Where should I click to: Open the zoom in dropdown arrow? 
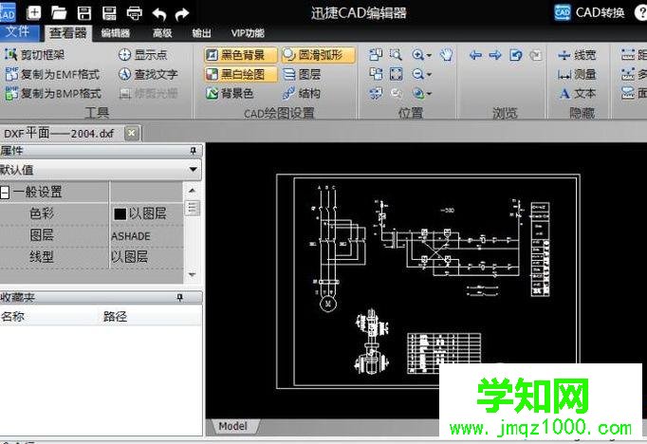click(429, 55)
